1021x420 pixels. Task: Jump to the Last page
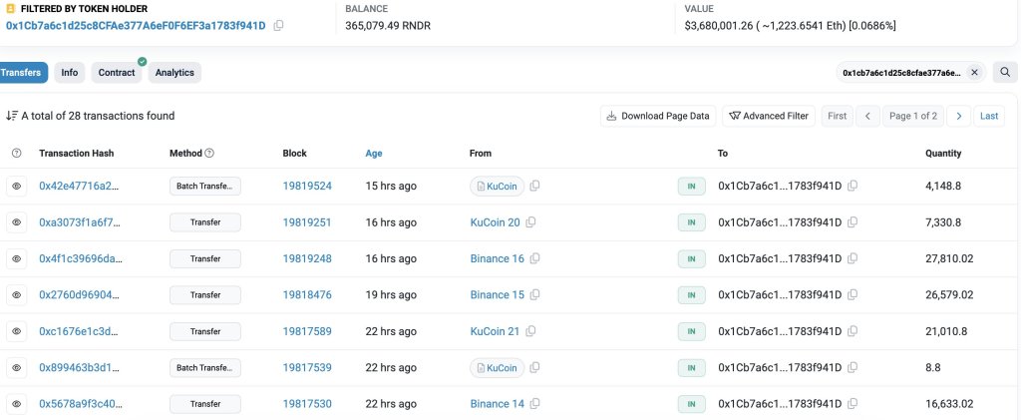pos(989,116)
